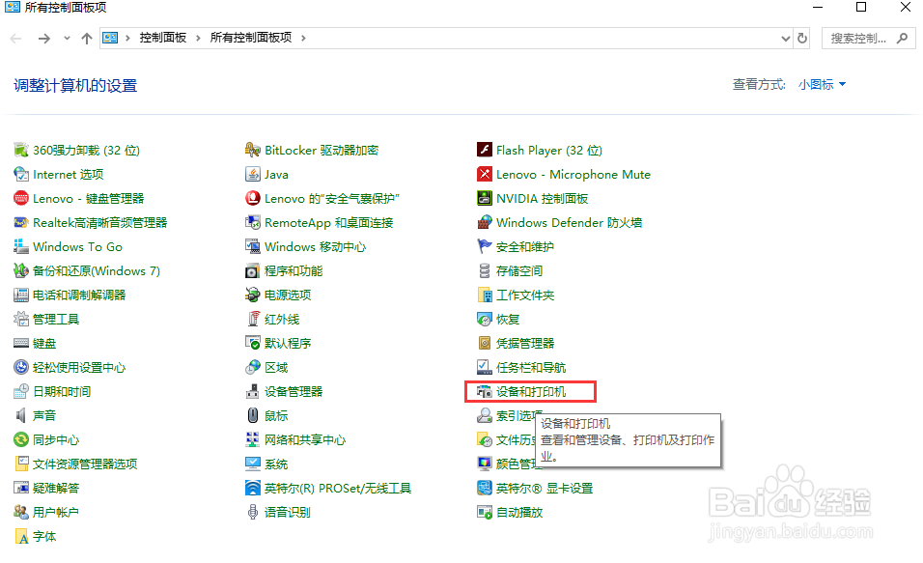
Task: Open 备份和还原(Windows 7) link
Action: 97,271
